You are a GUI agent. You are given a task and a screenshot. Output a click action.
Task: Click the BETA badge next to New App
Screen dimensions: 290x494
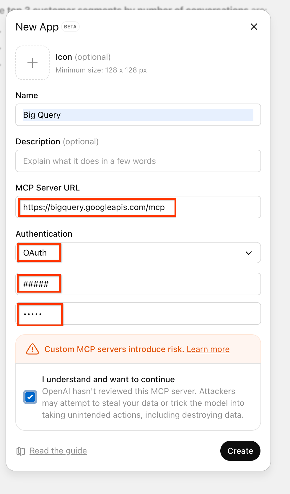click(70, 27)
